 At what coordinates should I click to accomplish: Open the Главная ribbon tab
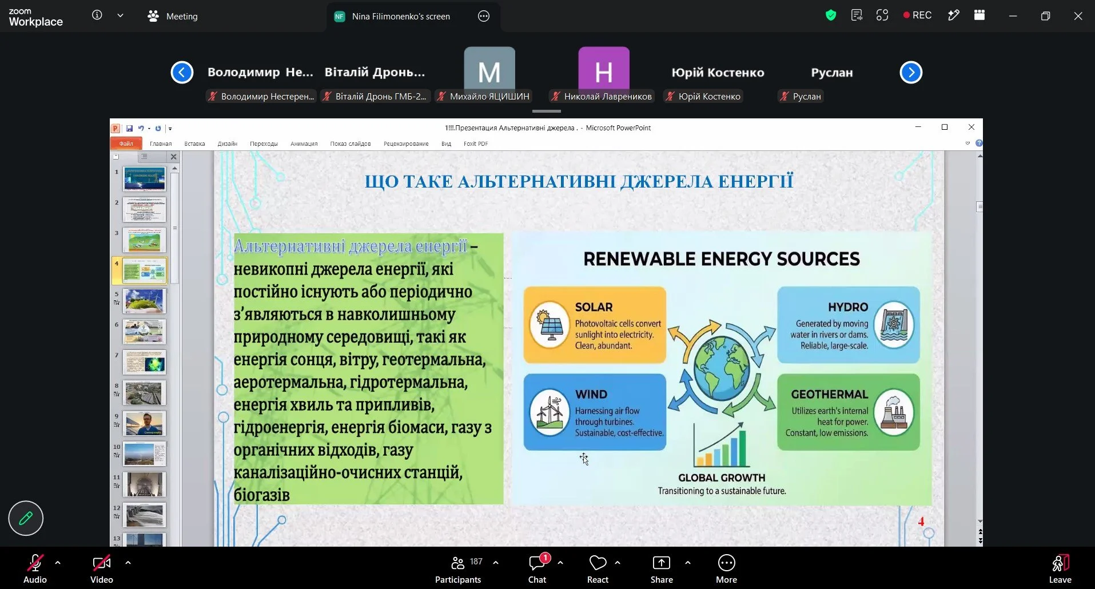pos(161,144)
